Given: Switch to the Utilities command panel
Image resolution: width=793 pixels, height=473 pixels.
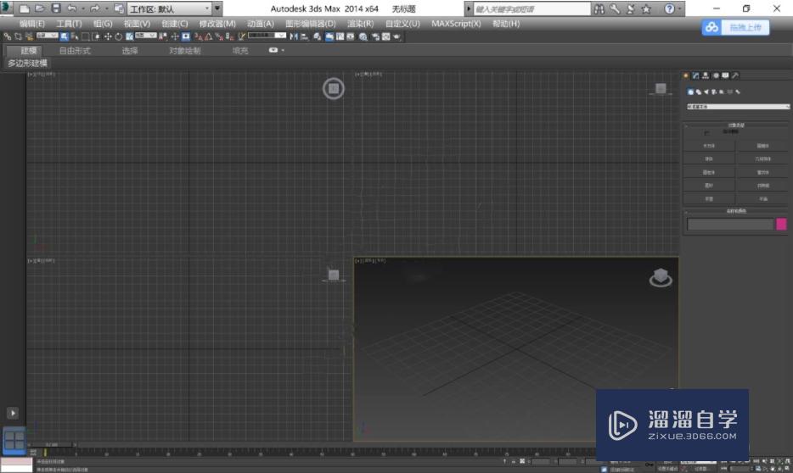Looking at the screenshot, I should (735, 75).
